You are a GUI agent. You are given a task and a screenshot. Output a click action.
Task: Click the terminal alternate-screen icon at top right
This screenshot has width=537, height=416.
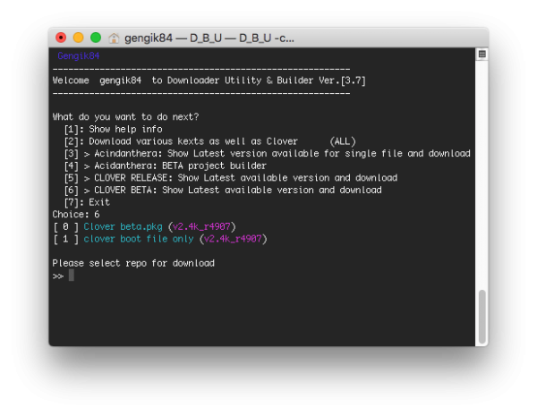(482, 54)
